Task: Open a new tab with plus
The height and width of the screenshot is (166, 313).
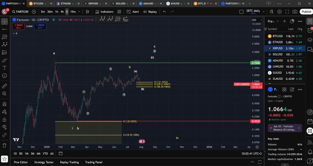Action: [250, 4]
